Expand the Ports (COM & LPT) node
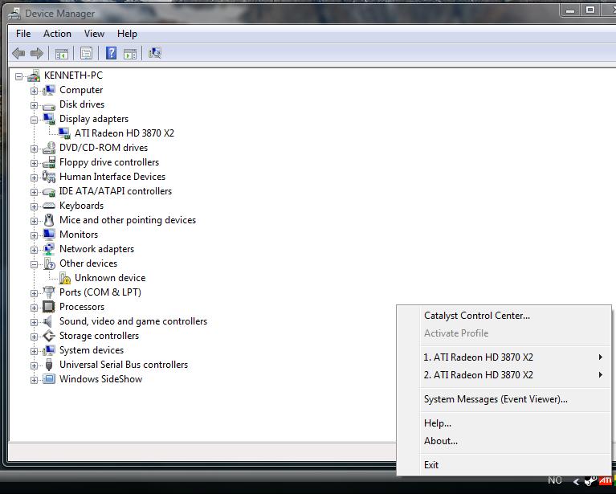This screenshot has height=494, width=616. [35, 293]
